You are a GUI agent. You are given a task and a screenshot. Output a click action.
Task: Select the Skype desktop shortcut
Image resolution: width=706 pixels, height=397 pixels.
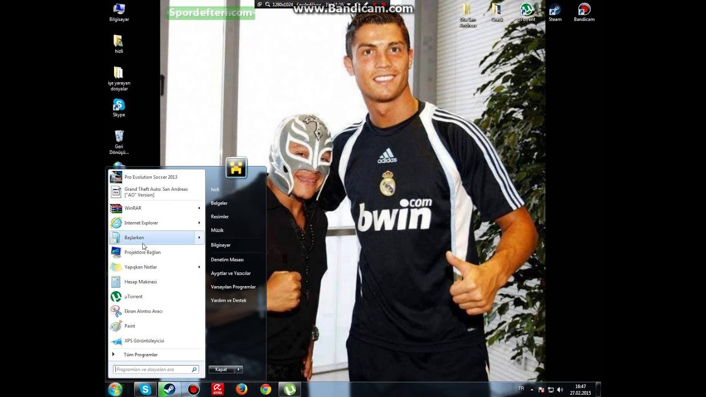click(119, 108)
